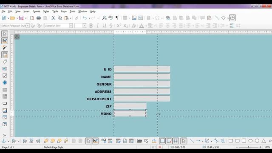Screen dimensions: 272x153
Task: Click the Open in Design Mode folder icon
Action: [139, 141]
